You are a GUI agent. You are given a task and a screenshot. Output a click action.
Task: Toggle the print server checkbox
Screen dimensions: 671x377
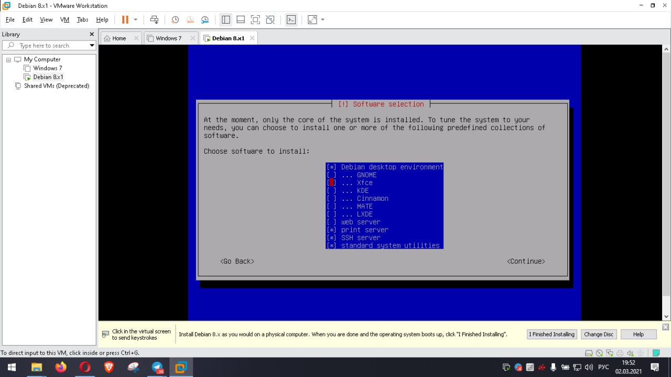pos(331,230)
